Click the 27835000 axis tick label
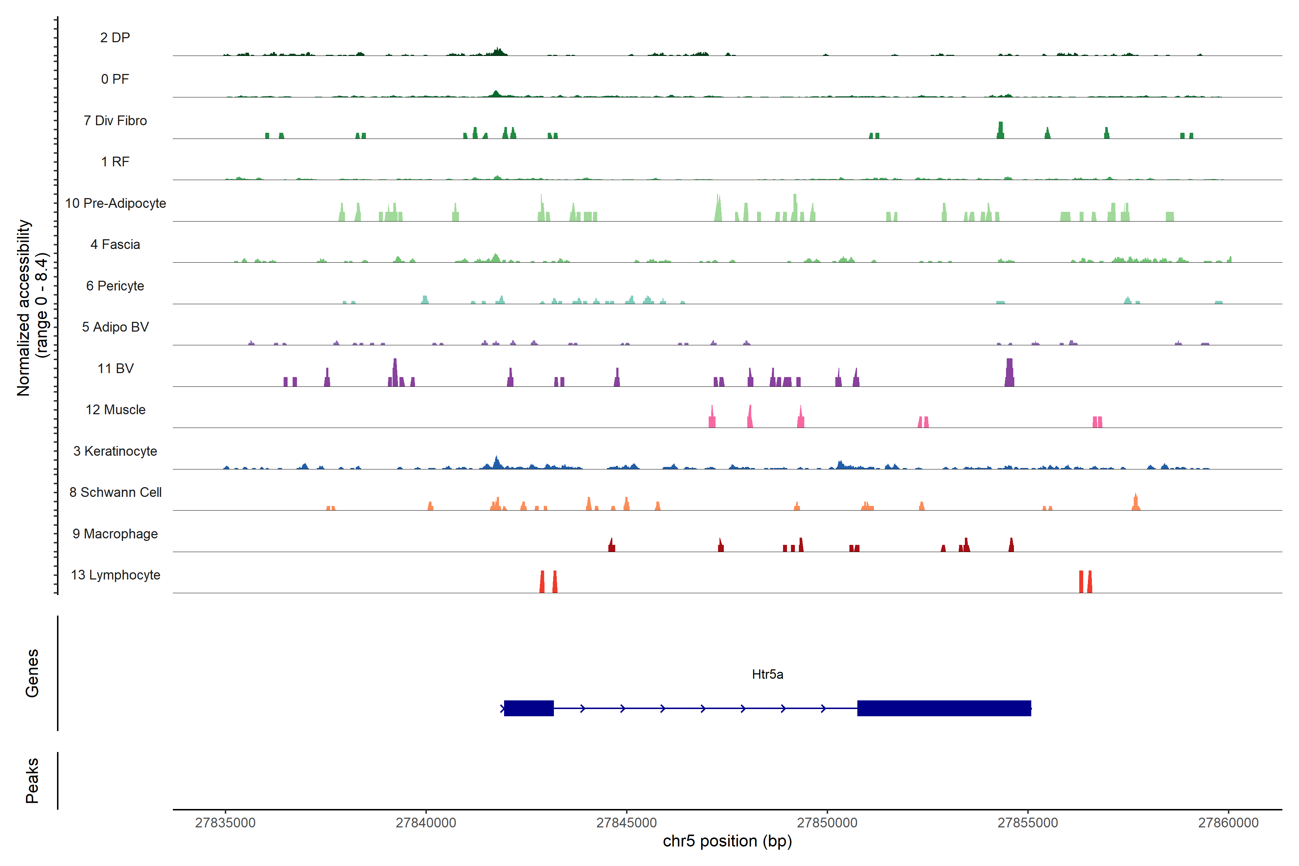Screen dimensions: 1299x866 [x=225, y=822]
